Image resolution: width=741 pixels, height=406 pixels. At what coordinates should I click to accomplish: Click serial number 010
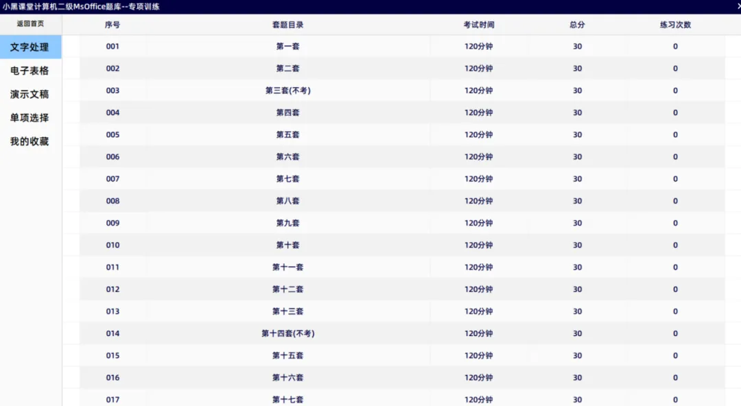pyautogui.click(x=113, y=245)
